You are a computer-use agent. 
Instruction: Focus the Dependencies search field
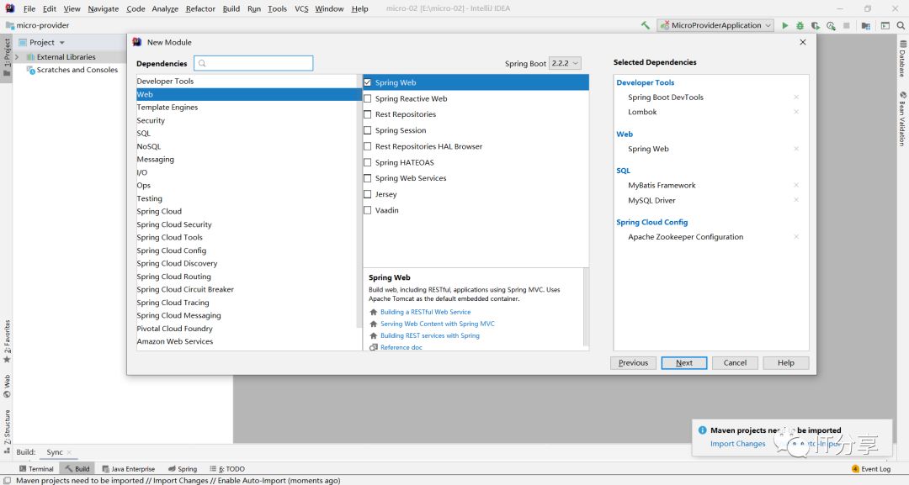(254, 63)
